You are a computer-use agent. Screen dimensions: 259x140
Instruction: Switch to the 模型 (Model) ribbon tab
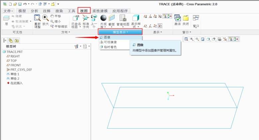(x=22, y=11)
